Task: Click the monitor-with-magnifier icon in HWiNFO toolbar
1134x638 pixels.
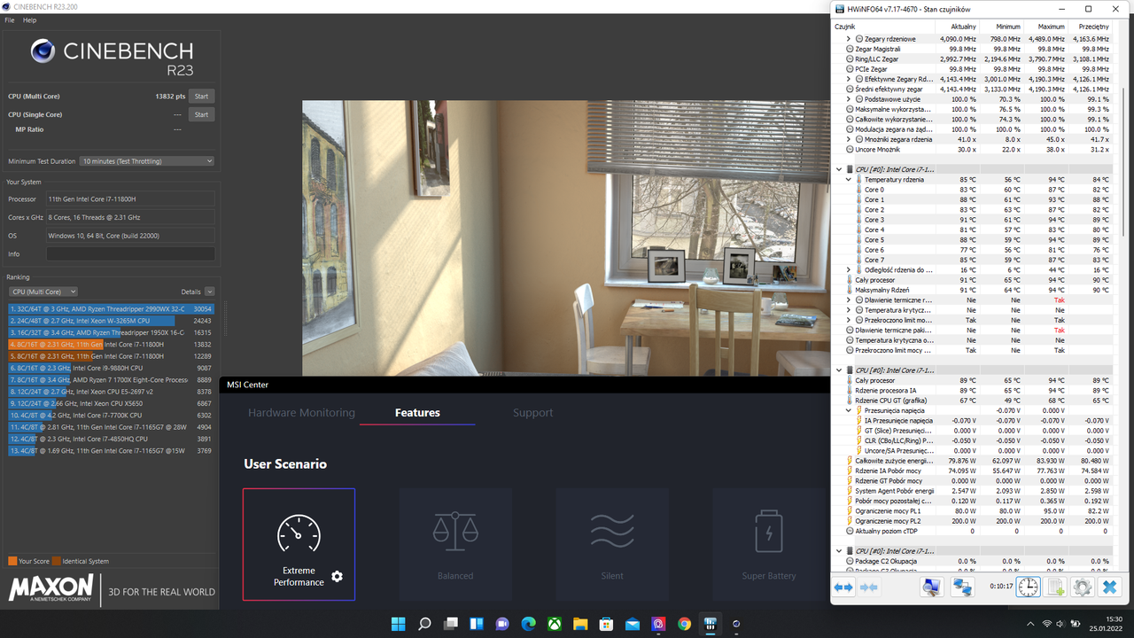Action: tap(931, 587)
